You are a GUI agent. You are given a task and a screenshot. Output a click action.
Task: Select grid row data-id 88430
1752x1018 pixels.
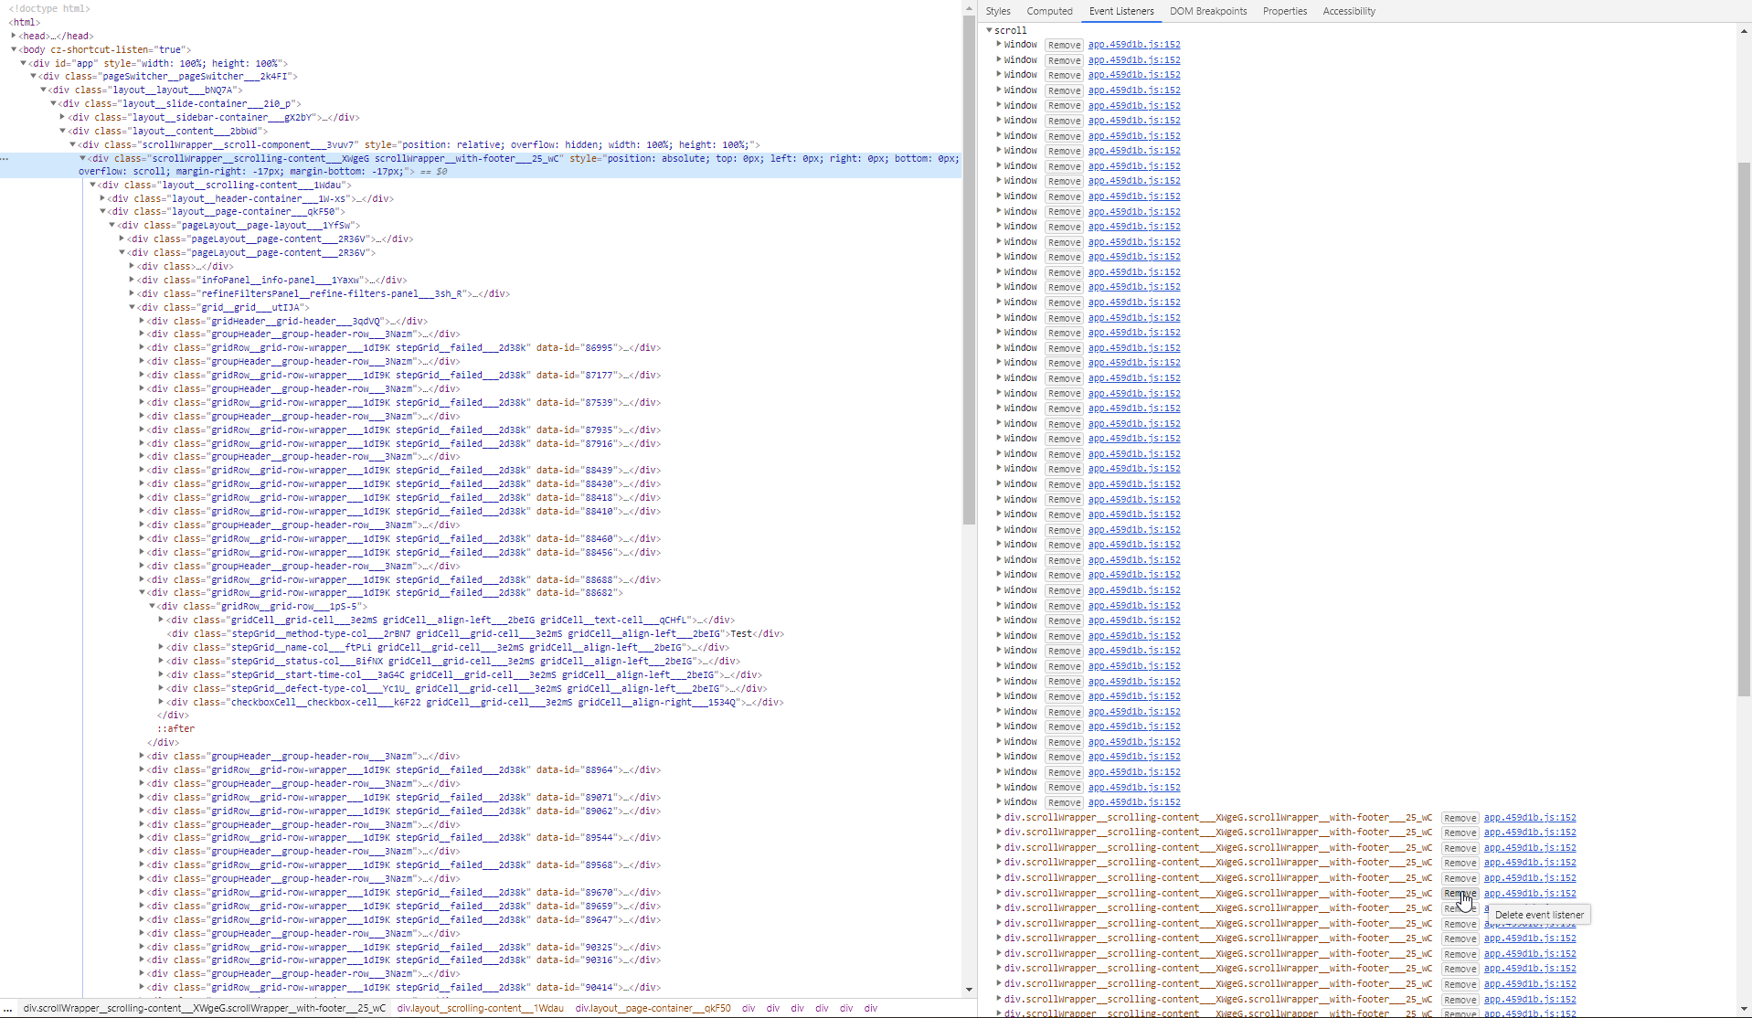click(404, 483)
